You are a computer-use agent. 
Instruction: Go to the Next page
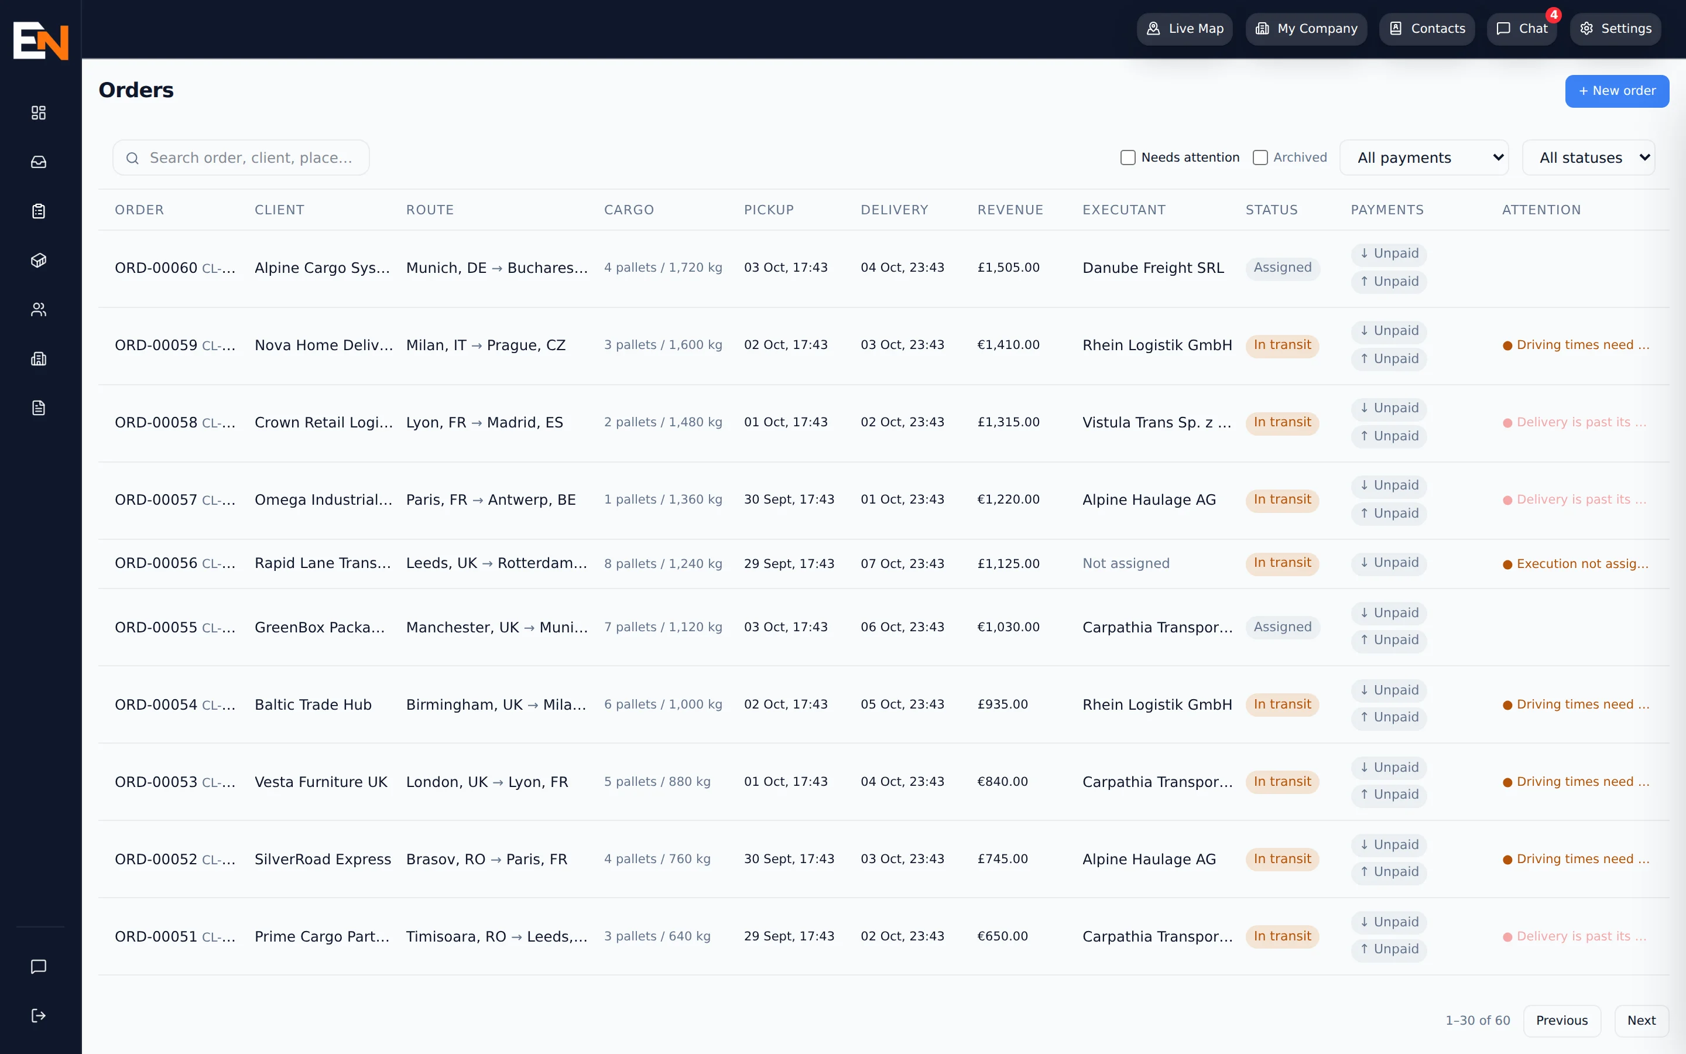[1642, 1021]
